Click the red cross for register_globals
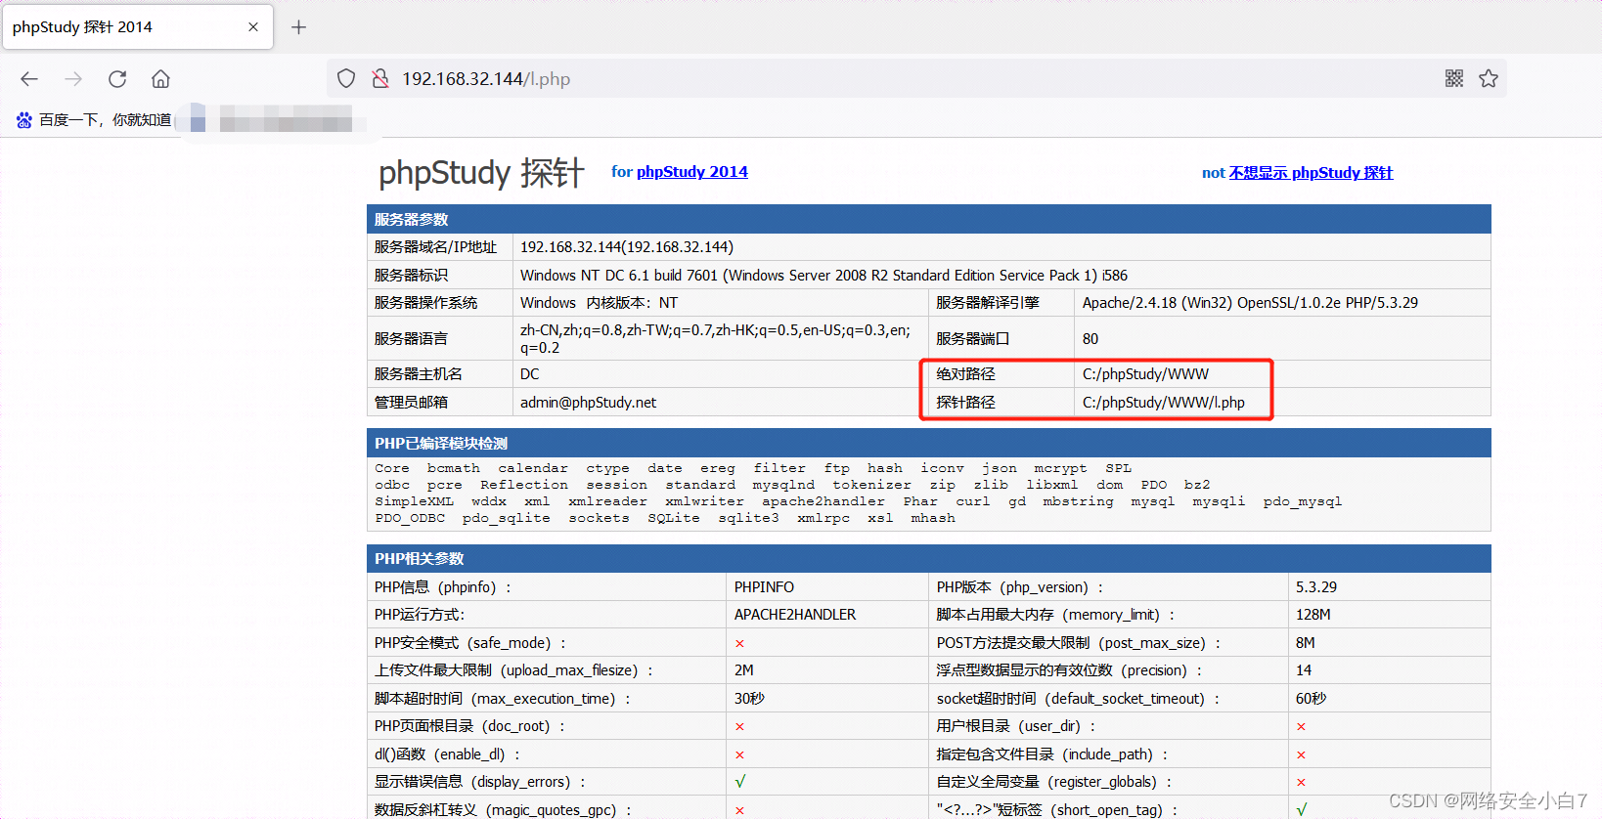Viewport: 1602px width, 819px height. pos(1301,782)
